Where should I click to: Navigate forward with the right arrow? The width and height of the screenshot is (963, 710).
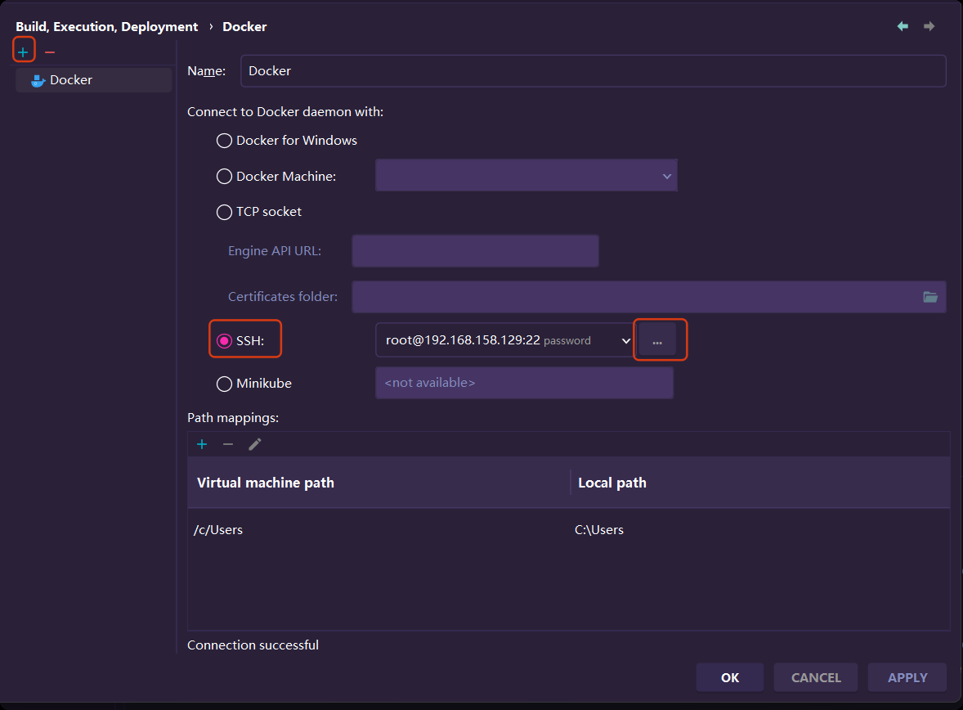pos(929,26)
